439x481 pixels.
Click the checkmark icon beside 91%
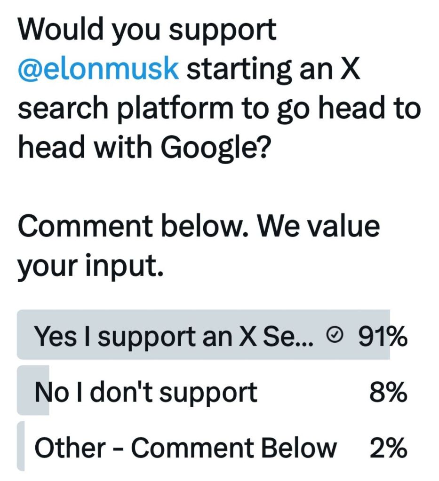tap(333, 335)
